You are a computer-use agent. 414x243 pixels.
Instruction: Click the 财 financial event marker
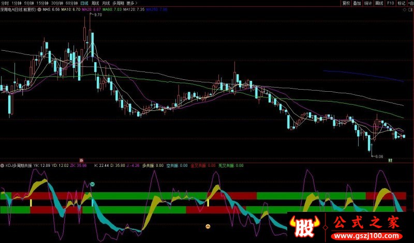tap(390, 160)
